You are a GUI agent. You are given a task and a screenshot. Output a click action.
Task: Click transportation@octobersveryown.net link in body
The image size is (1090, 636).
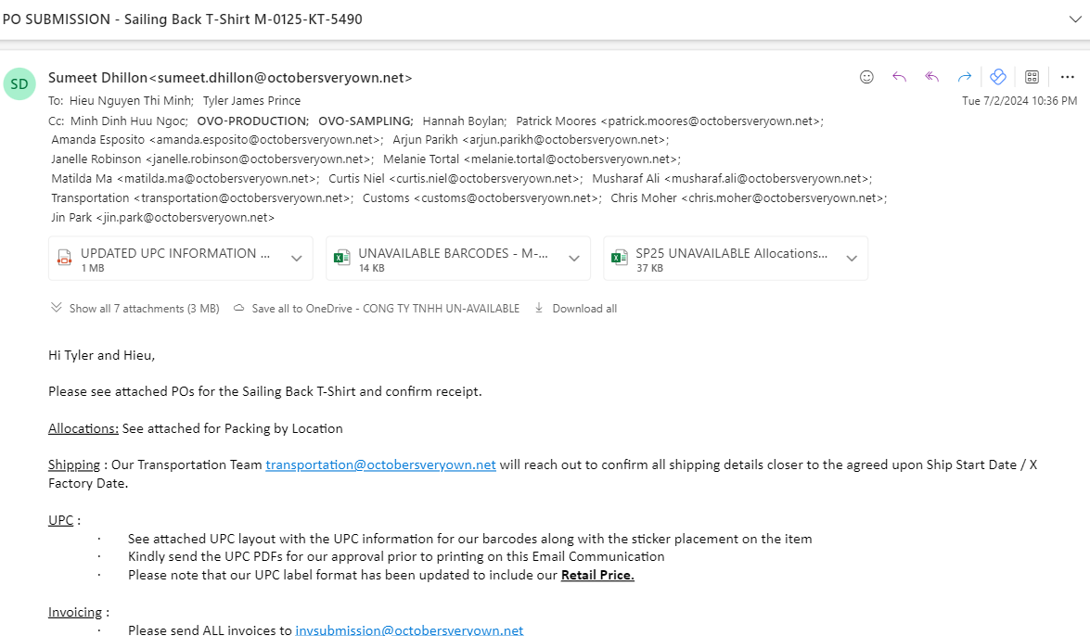pos(380,464)
